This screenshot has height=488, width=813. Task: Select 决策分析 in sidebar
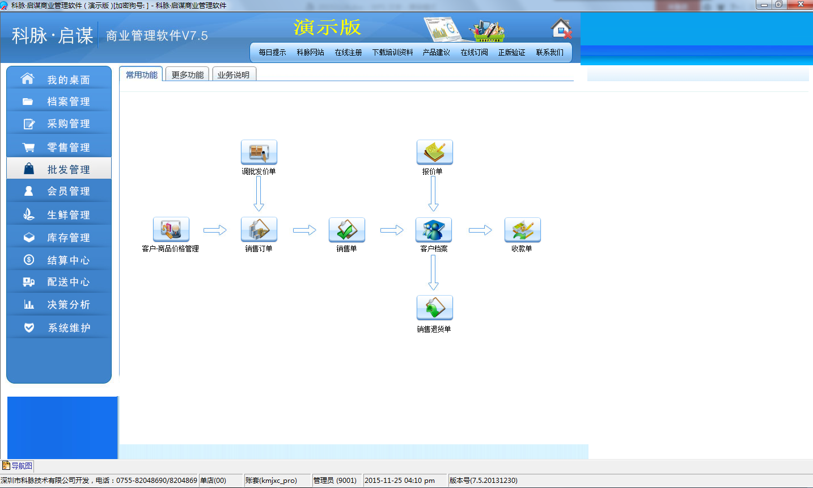click(59, 305)
